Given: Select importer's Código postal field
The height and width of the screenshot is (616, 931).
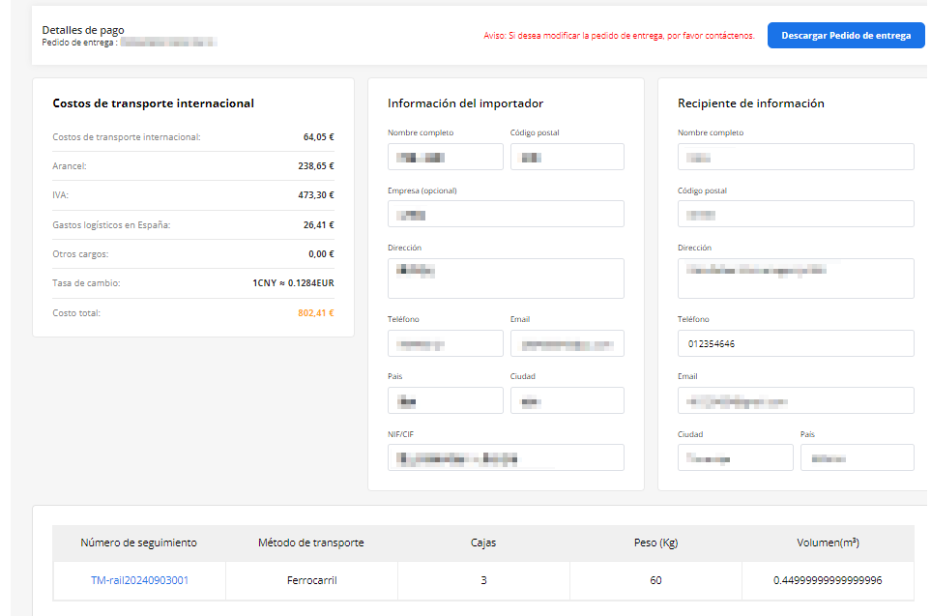Looking at the screenshot, I should tap(567, 157).
